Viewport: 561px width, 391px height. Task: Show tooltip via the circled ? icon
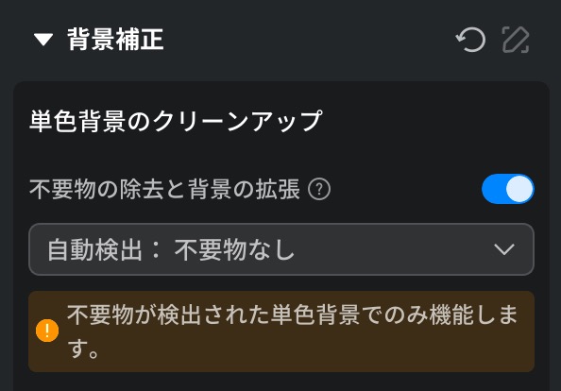point(319,189)
